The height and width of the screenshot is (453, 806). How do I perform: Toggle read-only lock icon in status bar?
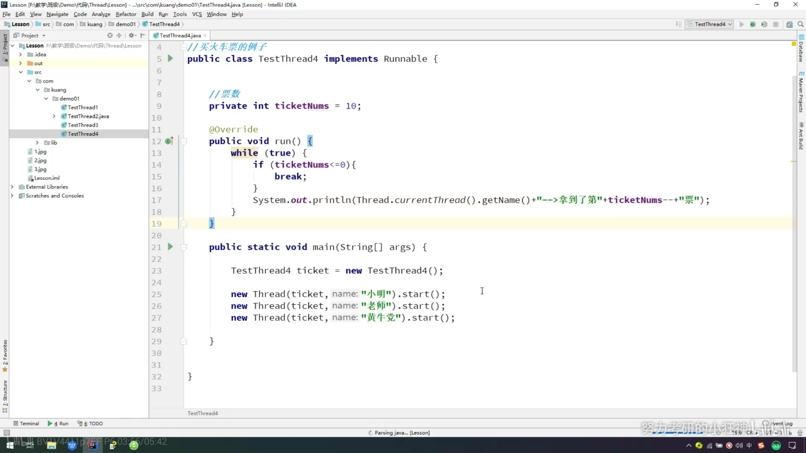[x=790, y=433]
